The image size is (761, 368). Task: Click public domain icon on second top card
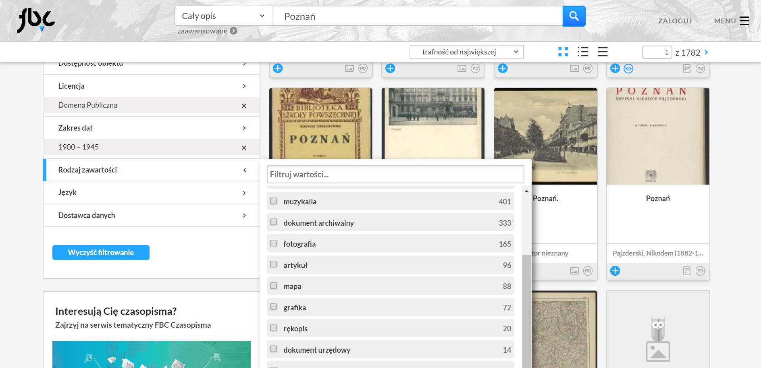pos(476,69)
